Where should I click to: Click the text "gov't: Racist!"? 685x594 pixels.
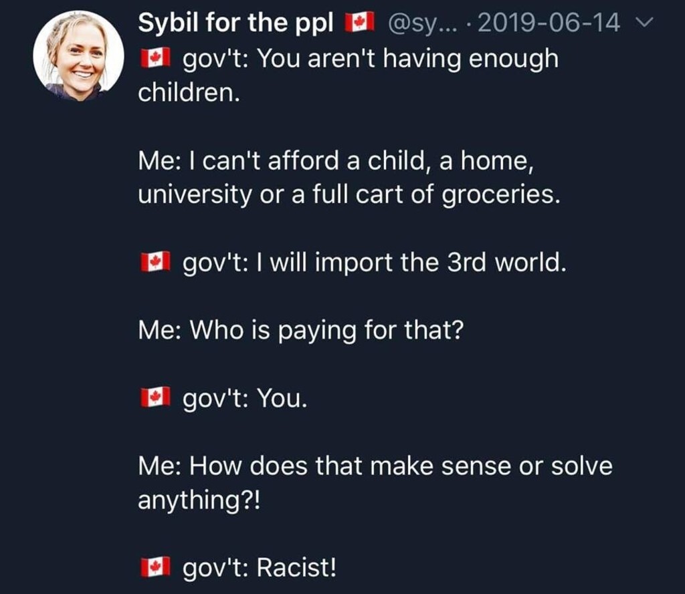tap(259, 568)
